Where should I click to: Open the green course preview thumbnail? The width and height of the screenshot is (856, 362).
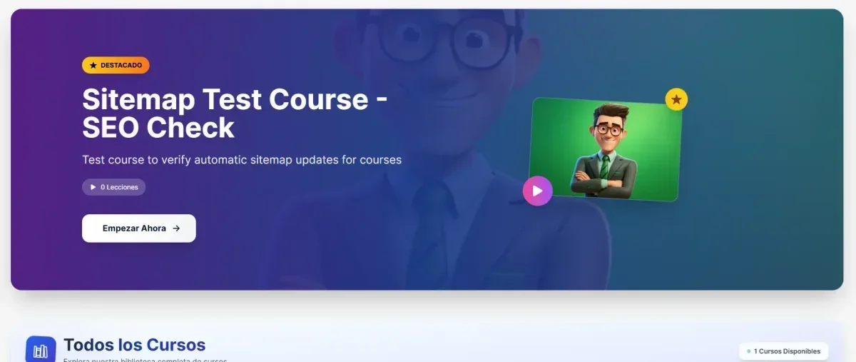click(x=605, y=149)
